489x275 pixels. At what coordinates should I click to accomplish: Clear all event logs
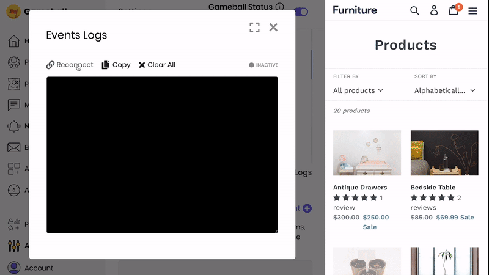157,65
